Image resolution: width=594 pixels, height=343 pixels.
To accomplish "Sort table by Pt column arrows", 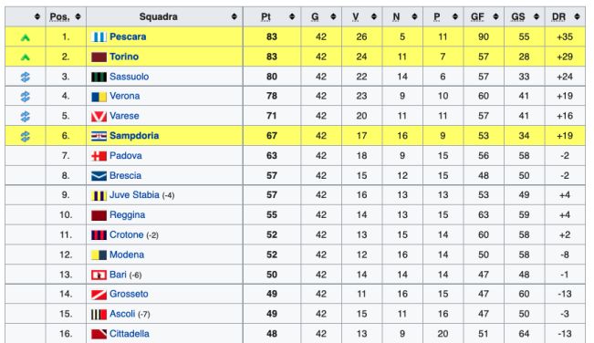I will [292, 16].
